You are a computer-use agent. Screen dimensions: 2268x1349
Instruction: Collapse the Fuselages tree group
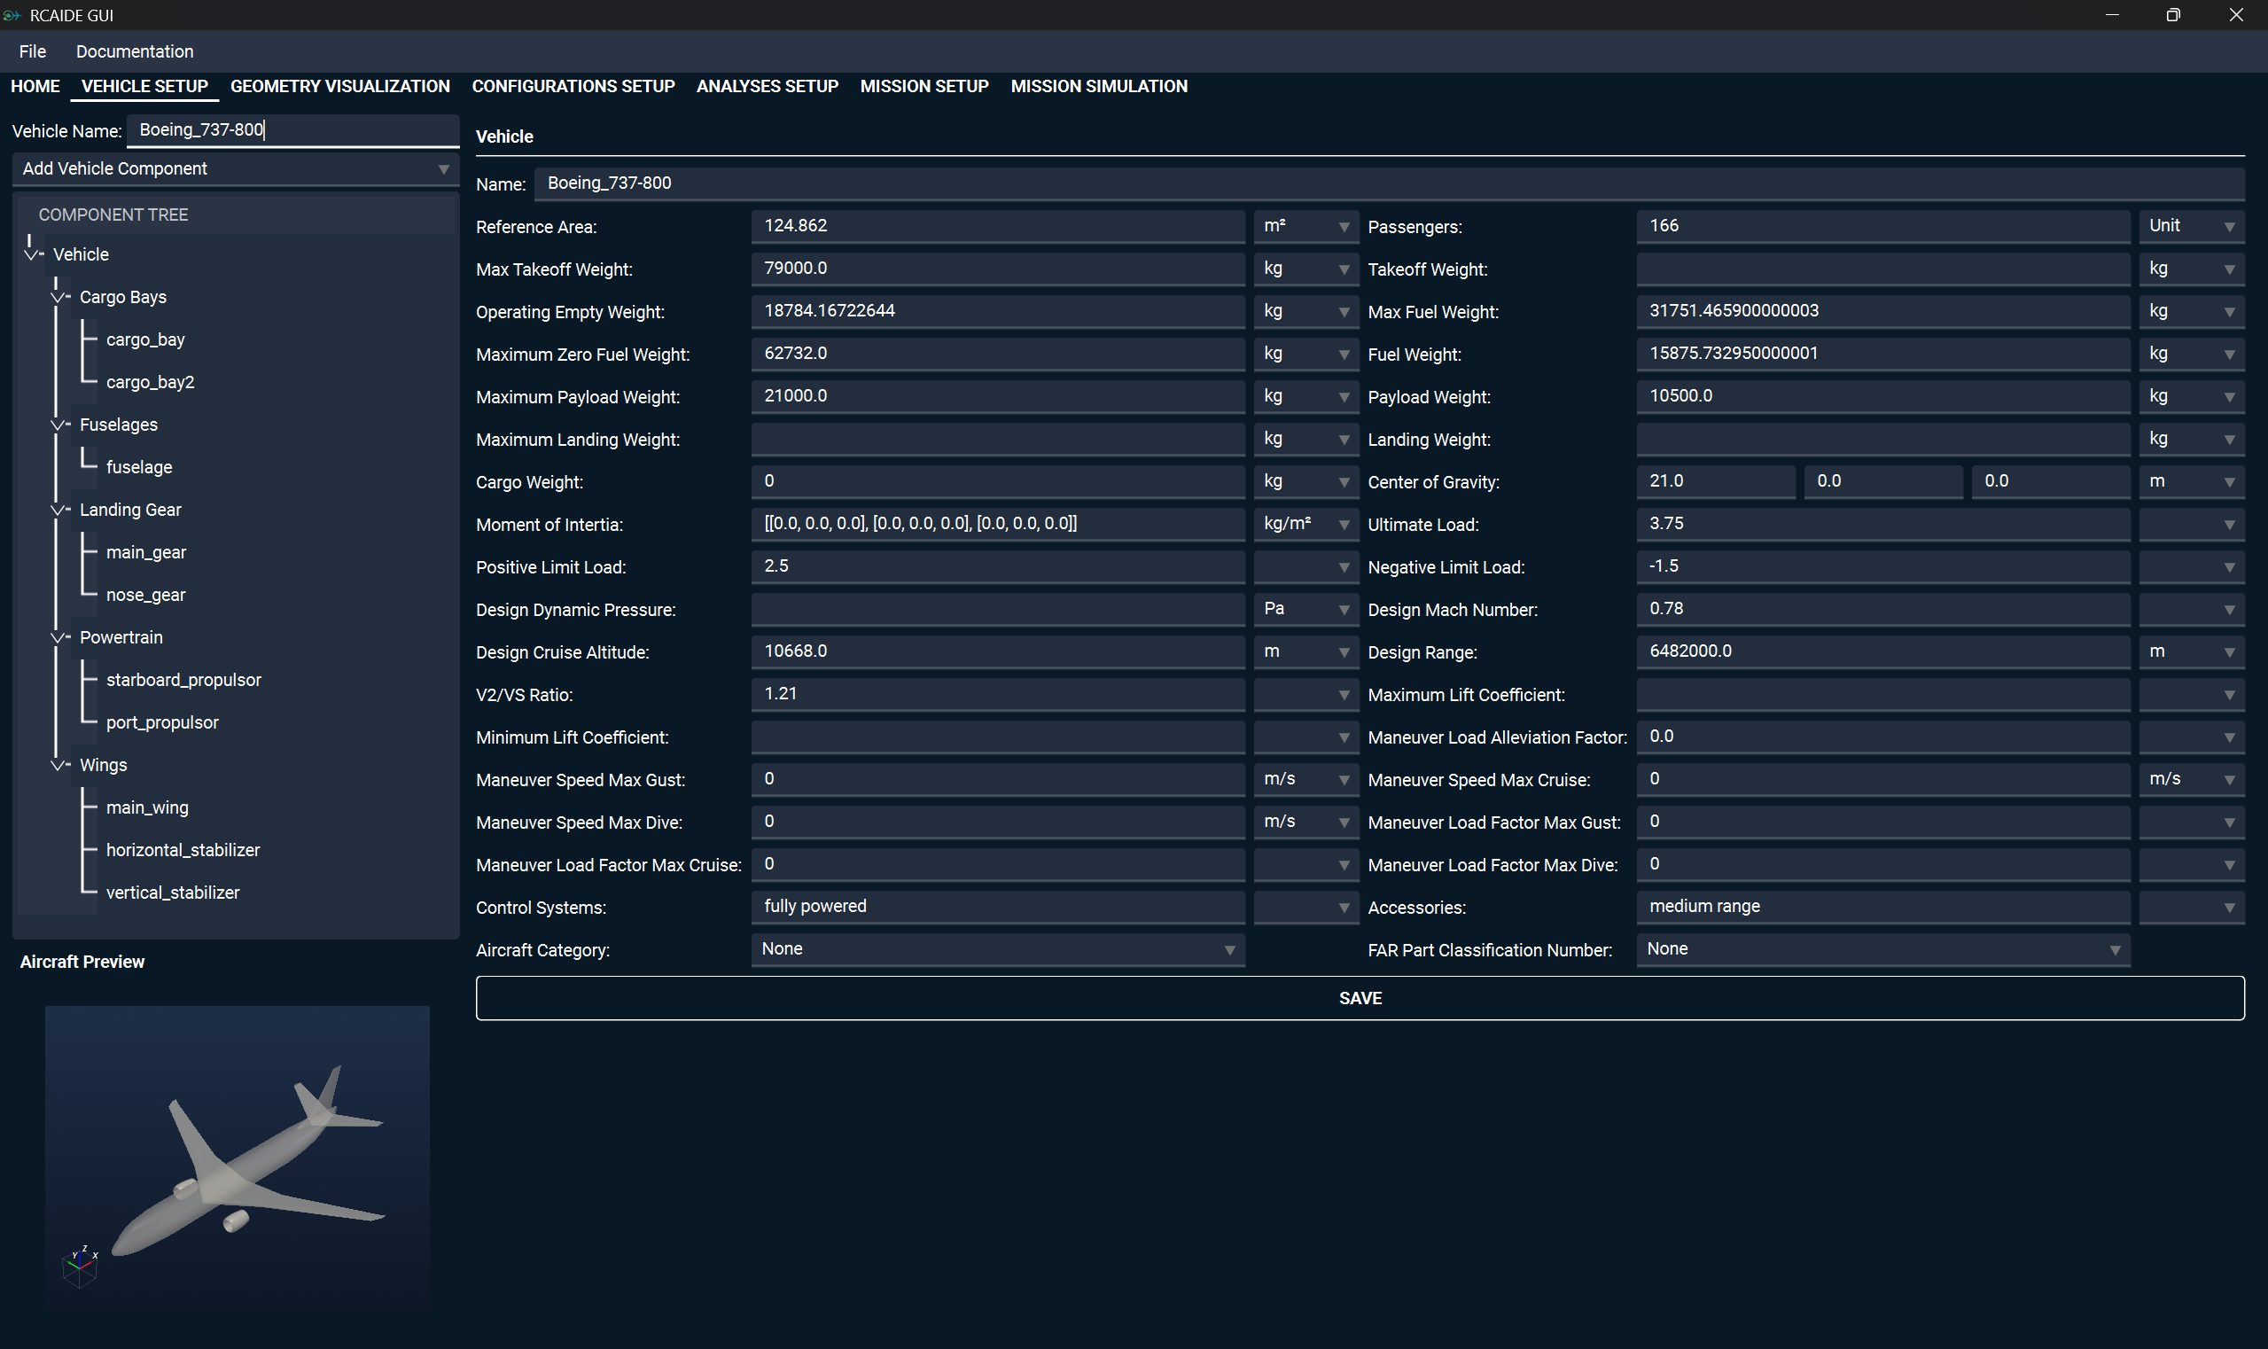click(x=58, y=425)
